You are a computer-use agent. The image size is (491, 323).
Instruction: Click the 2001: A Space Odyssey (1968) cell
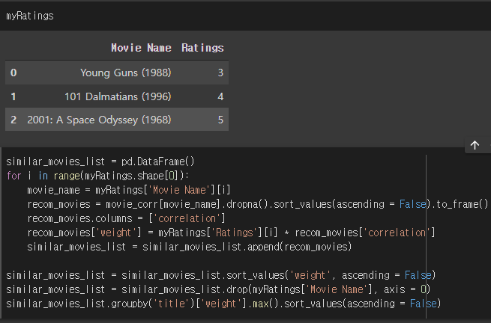point(99,120)
